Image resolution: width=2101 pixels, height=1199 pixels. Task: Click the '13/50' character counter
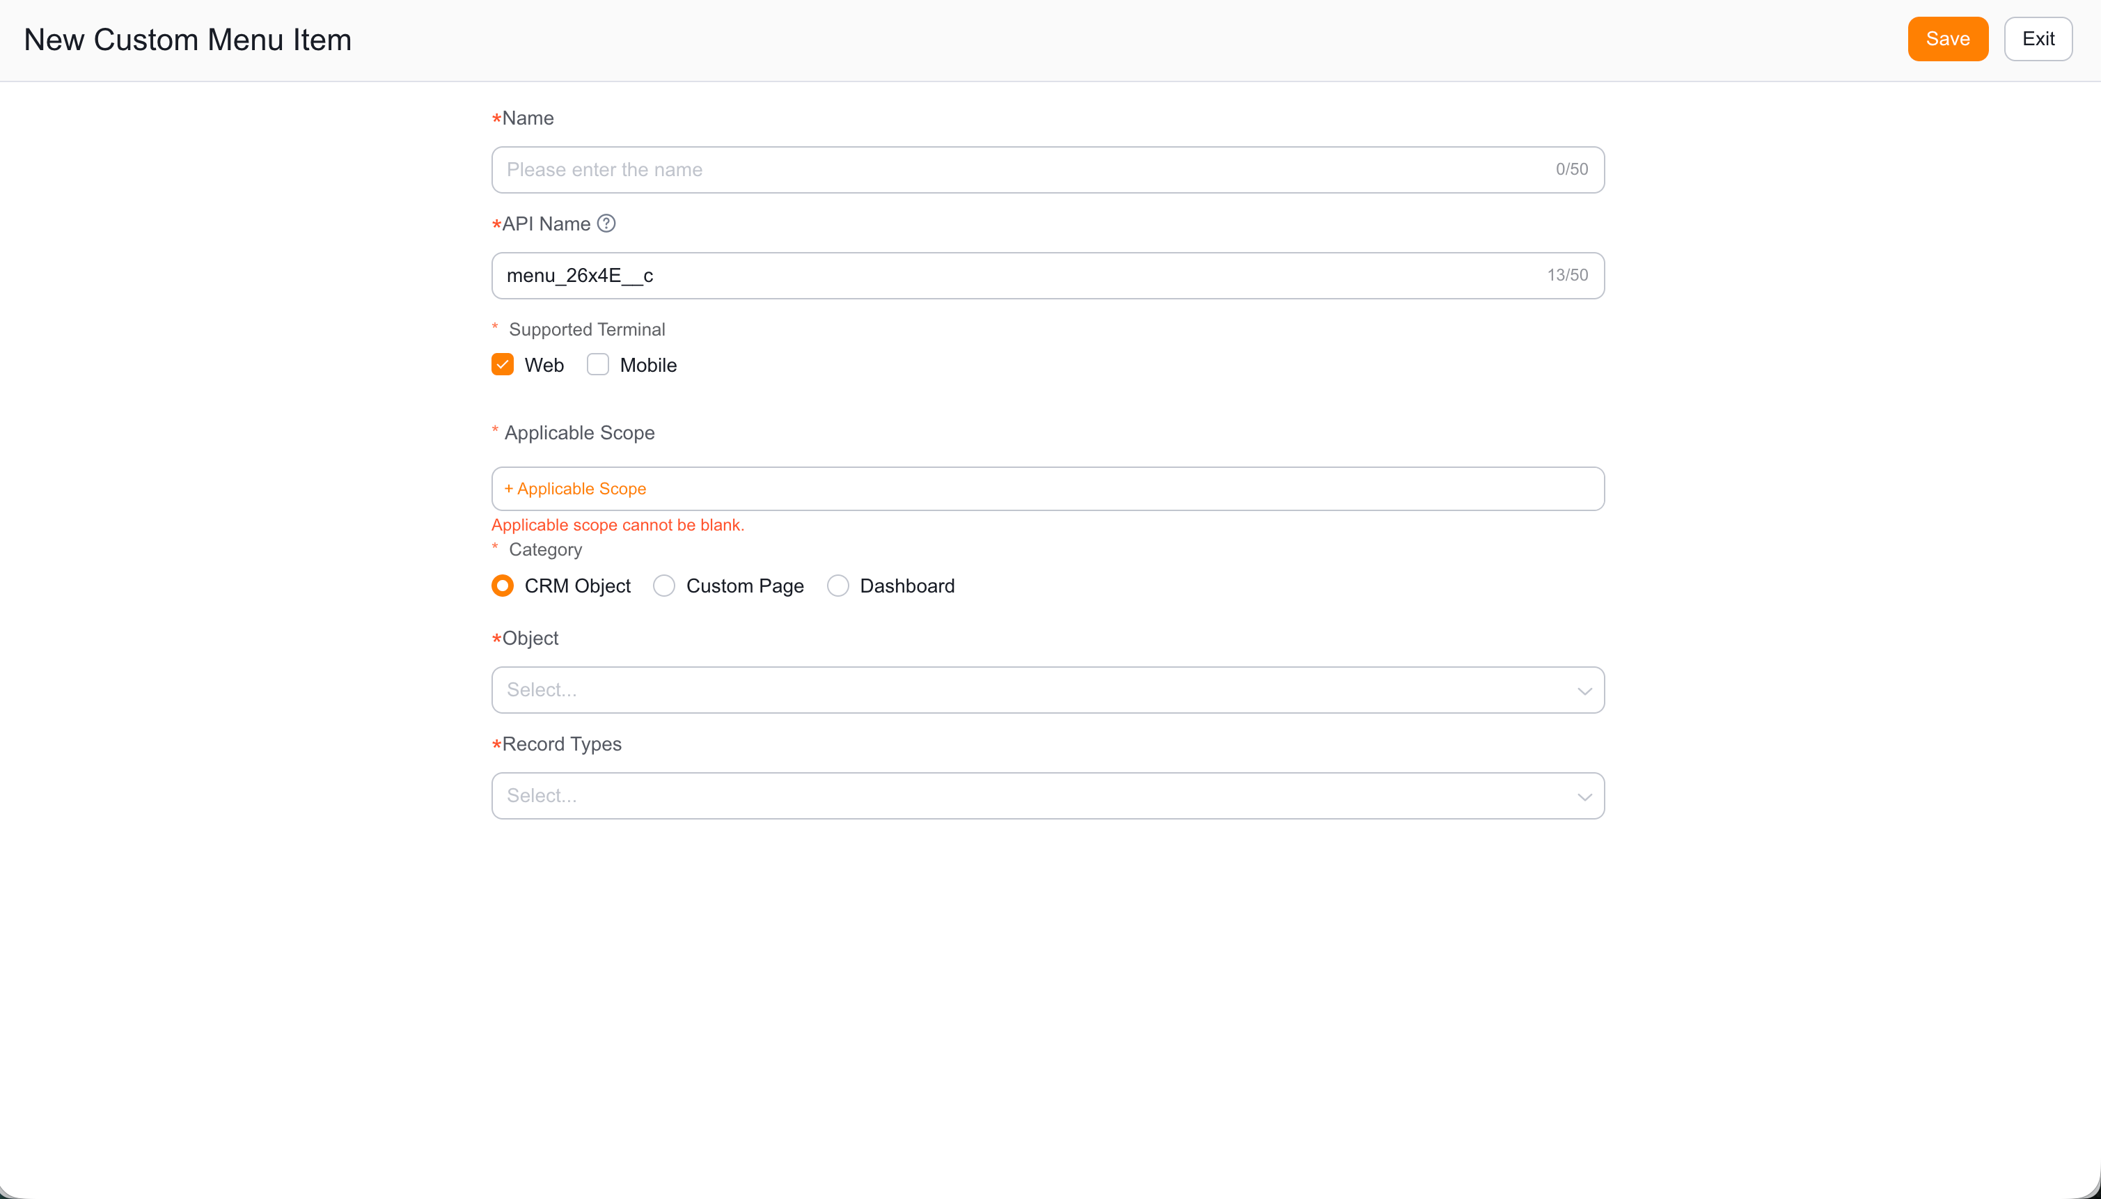click(x=1568, y=275)
